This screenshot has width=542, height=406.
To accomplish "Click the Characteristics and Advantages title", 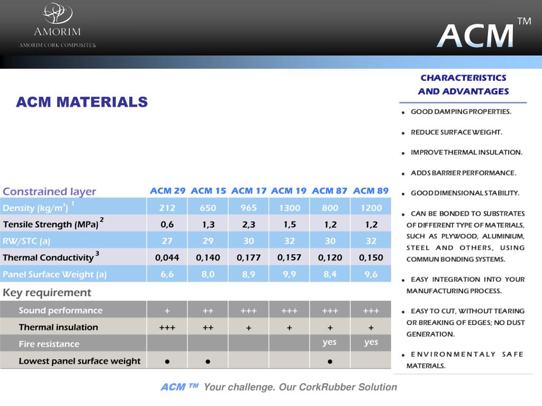I will [463, 85].
